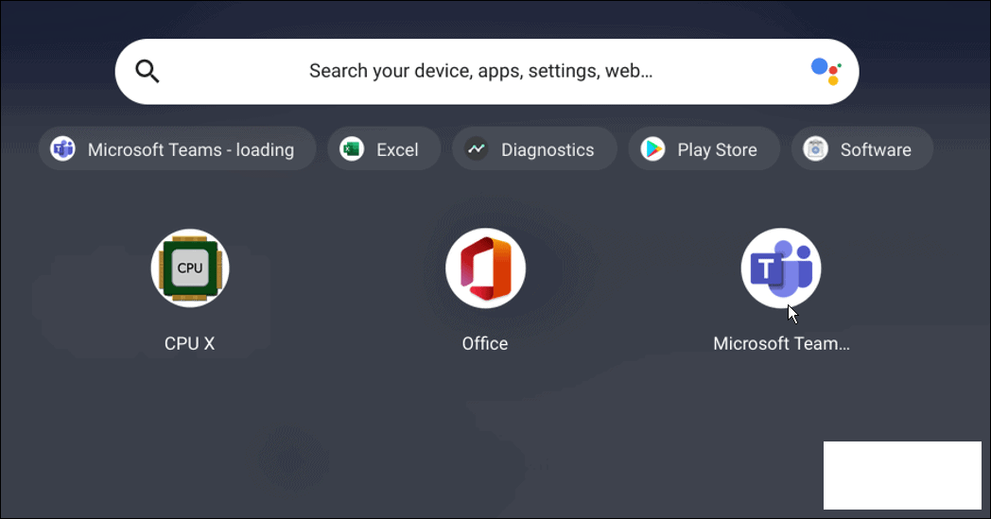Click the Office app label

point(485,343)
